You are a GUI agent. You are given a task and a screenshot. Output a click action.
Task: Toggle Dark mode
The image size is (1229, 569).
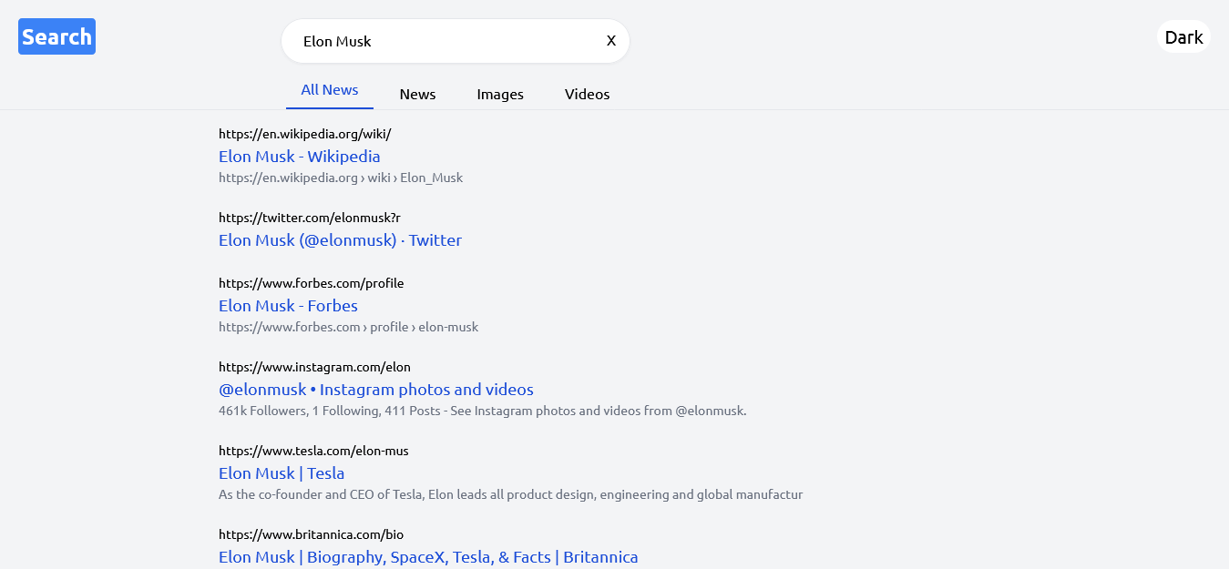(x=1183, y=37)
